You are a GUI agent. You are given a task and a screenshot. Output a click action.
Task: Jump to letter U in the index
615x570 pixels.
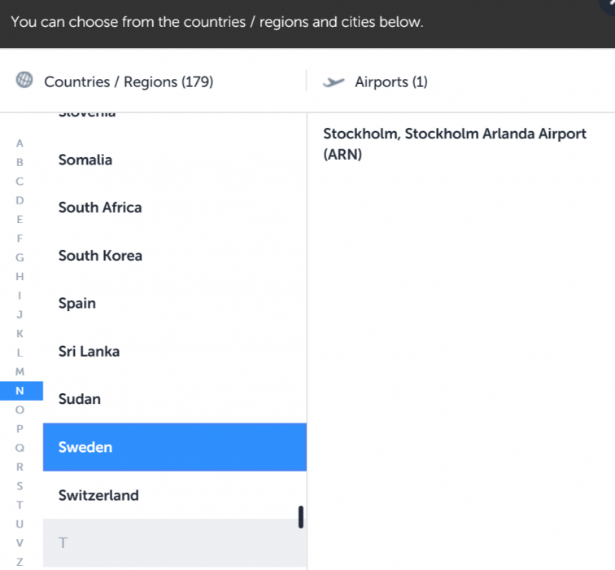point(20,524)
